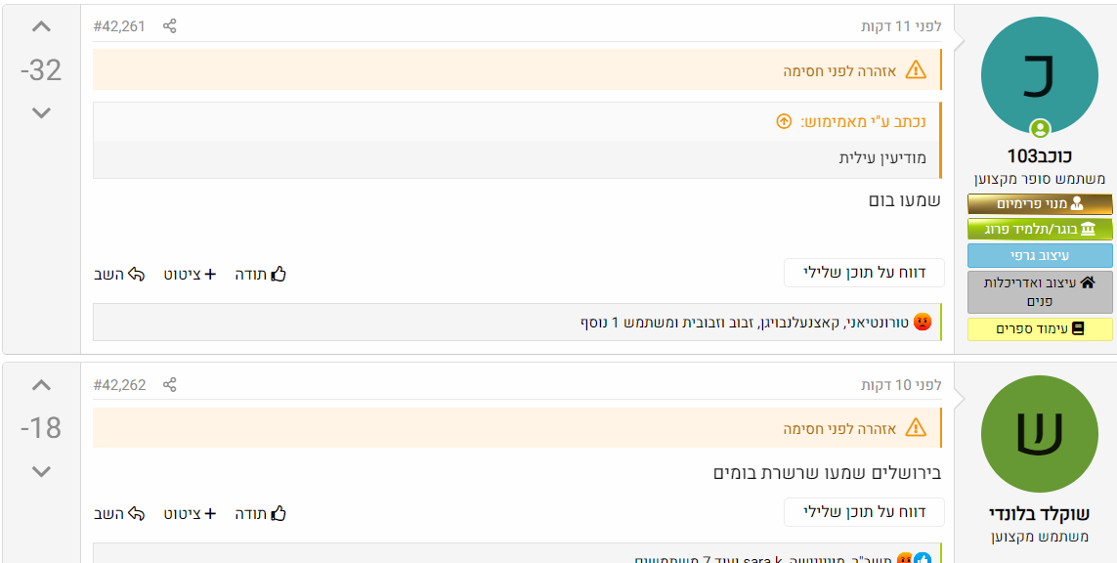Click share icon on post #42,262
Viewport: 1117px width, 563px height.
pos(169,385)
